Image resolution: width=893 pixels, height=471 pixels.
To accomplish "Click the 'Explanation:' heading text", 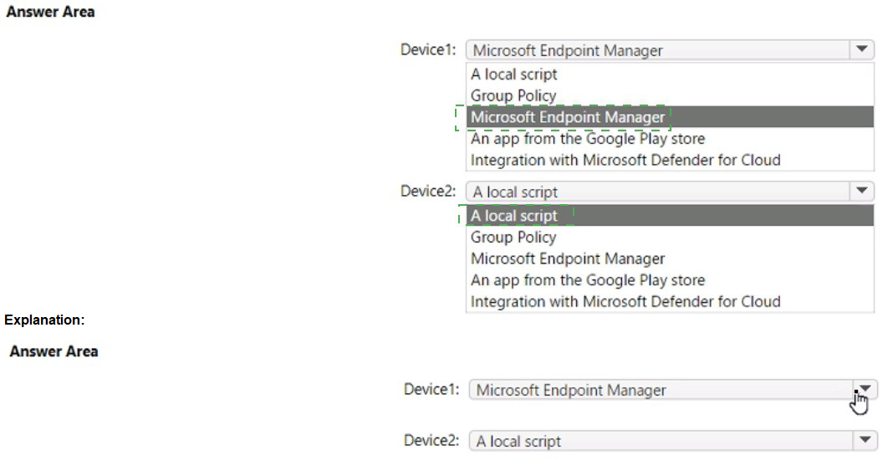I will (44, 320).
